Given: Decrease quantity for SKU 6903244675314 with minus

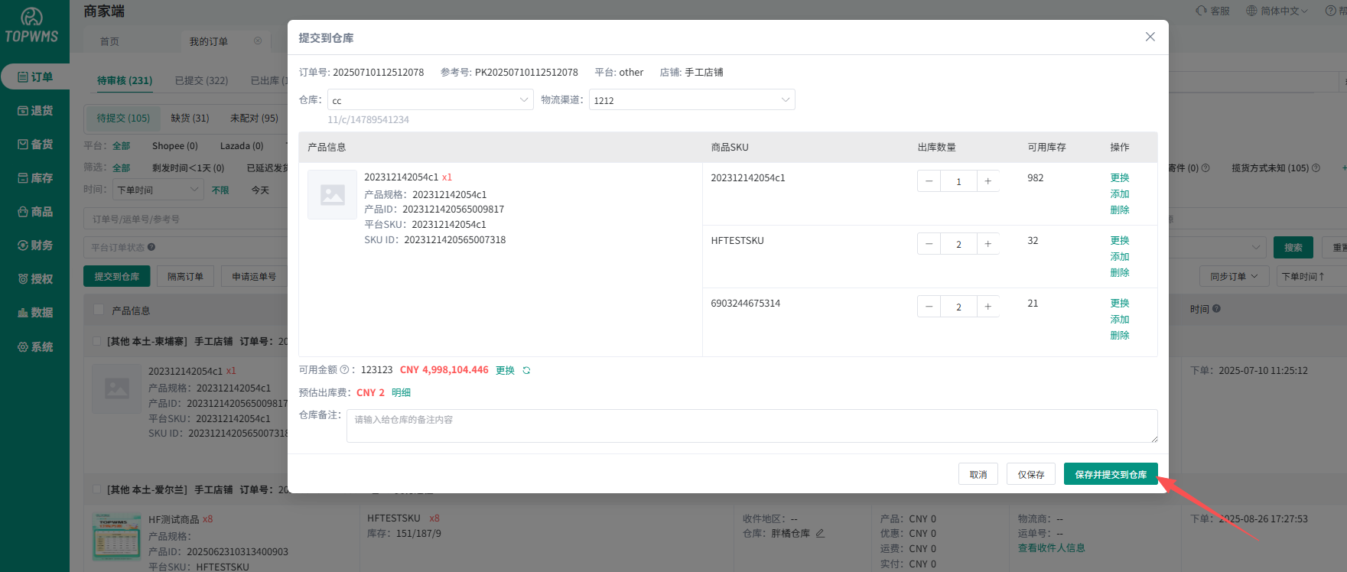Looking at the screenshot, I should 929,307.
